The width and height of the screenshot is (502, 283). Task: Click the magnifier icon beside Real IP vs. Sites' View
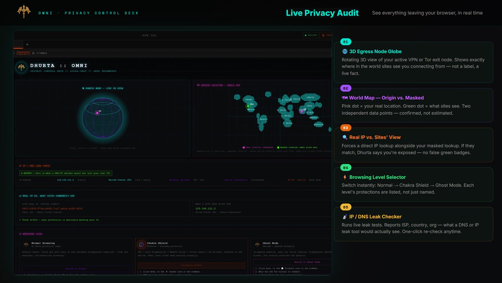345,137
